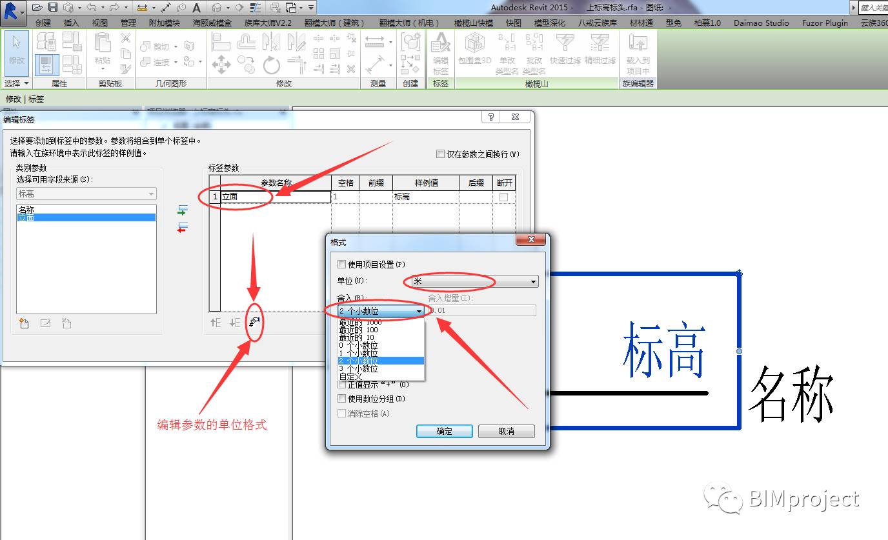This screenshot has height=540, width=888.
Task: Click 确定 button in the 格式 dialog
Action: coord(445,431)
